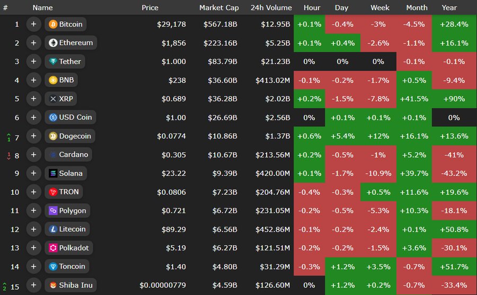Select the Year column header
The image size is (477, 295).
pos(449,7)
